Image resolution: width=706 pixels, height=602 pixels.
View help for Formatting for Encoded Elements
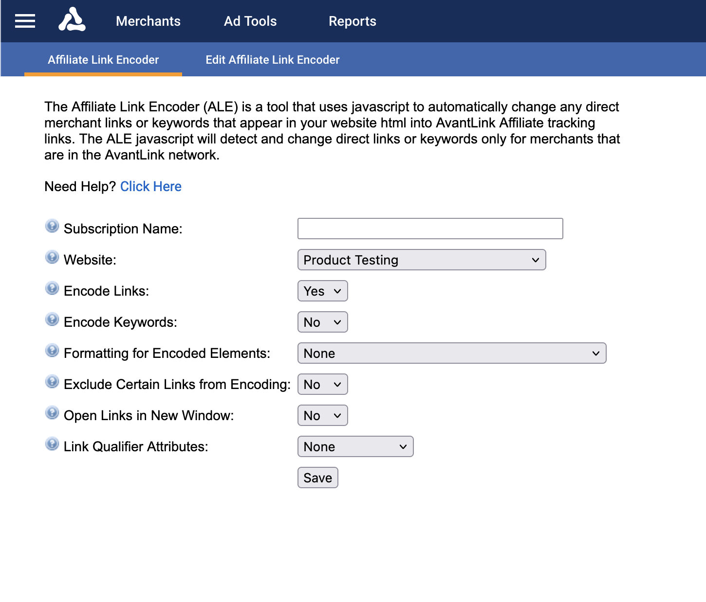point(52,351)
